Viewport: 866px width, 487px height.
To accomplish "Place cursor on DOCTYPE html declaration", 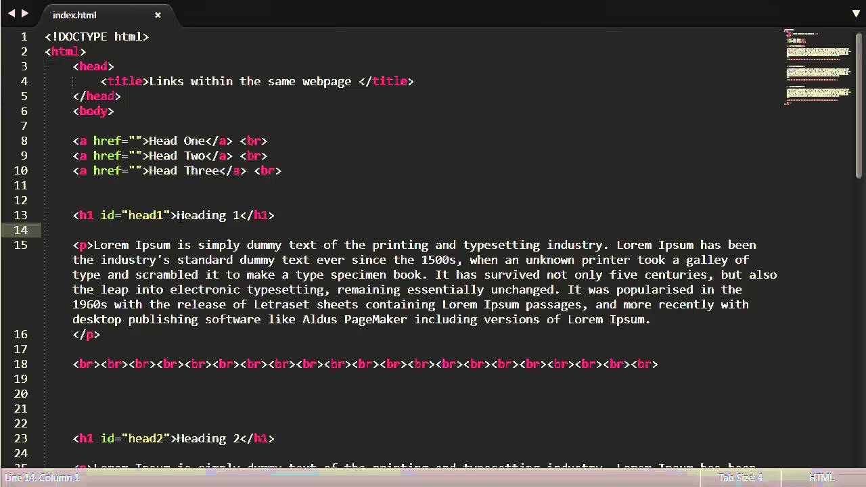I will click(x=97, y=37).
